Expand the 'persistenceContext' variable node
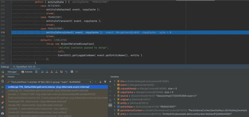 pyautogui.click(x=115, y=110)
